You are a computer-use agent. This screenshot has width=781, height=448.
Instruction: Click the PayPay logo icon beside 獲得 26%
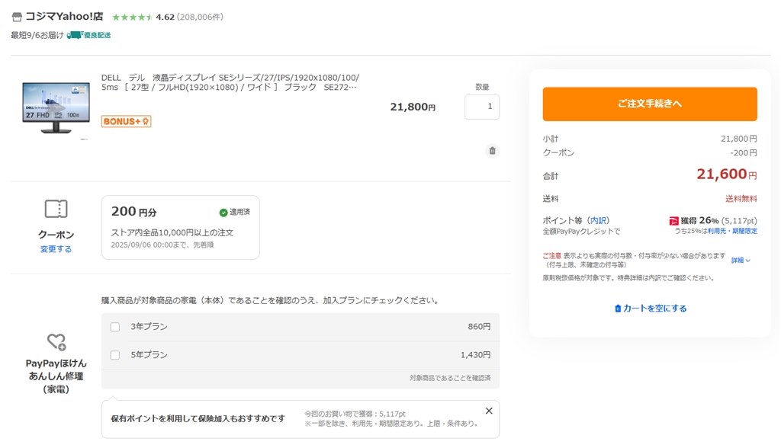[x=673, y=220]
